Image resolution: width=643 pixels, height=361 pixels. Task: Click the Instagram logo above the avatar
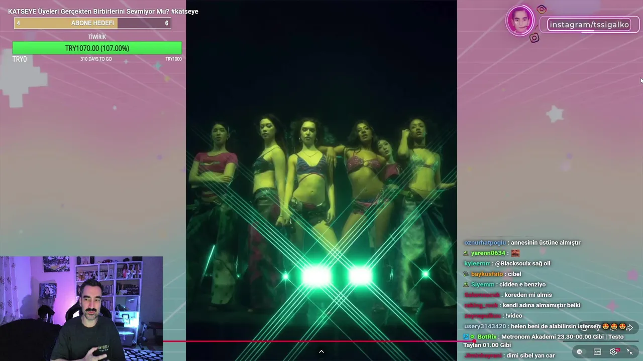(541, 9)
